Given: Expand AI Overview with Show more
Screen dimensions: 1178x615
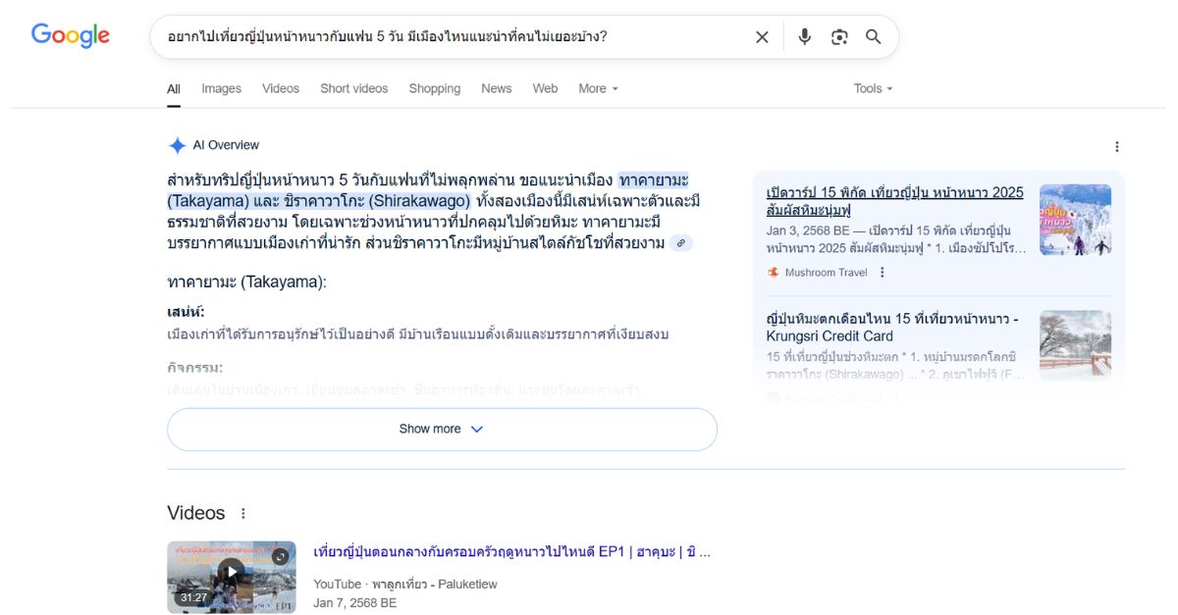Looking at the screenshot, I should click(442, 430).
